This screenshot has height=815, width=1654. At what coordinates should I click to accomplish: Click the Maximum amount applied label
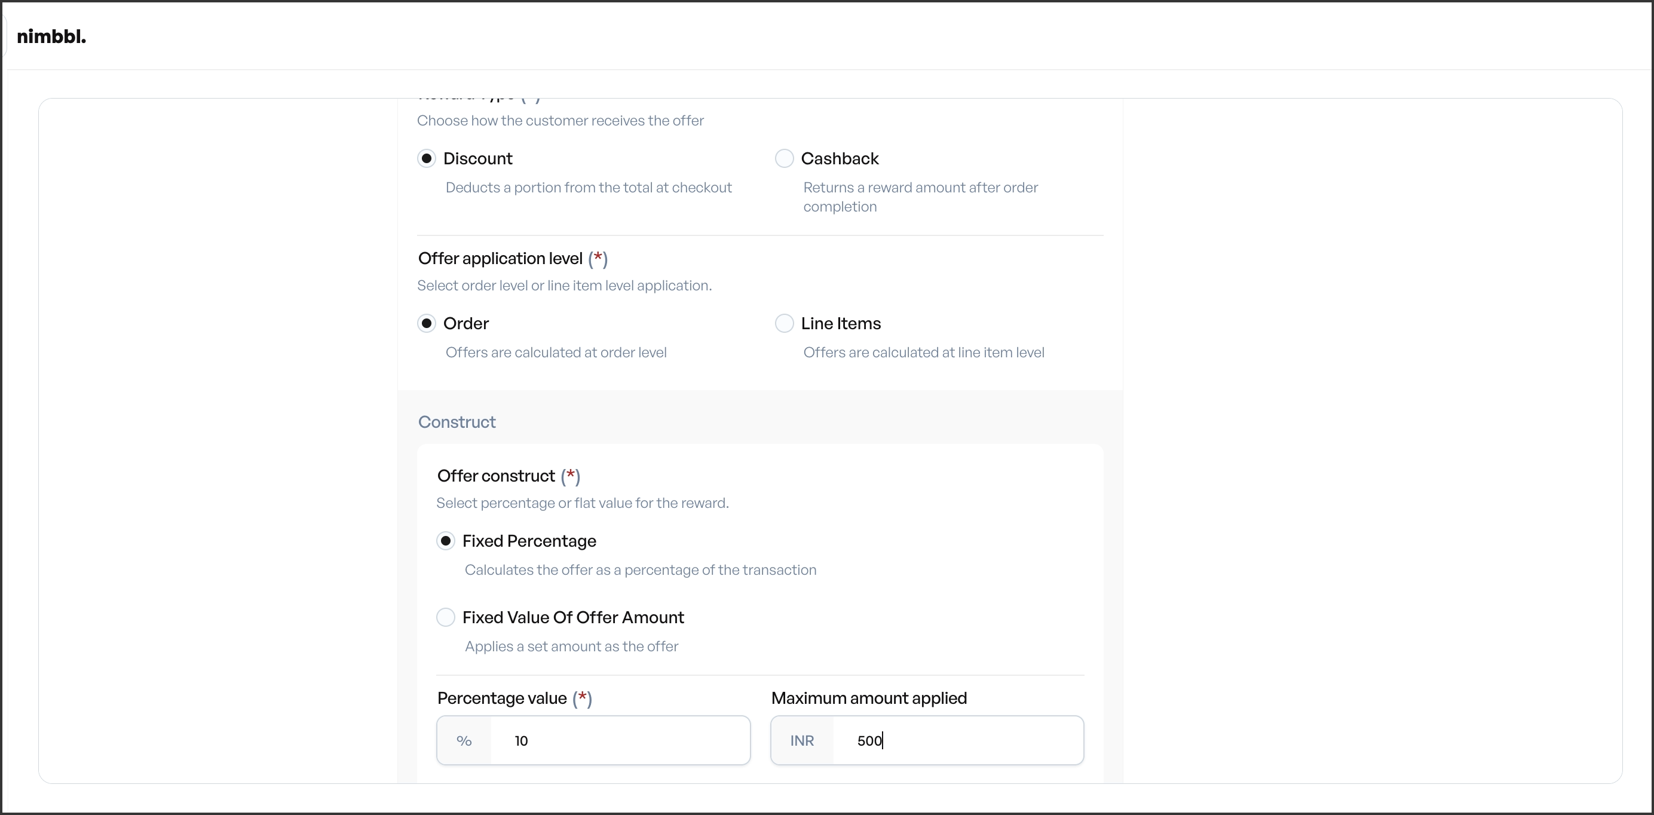(x=868, y=698)
